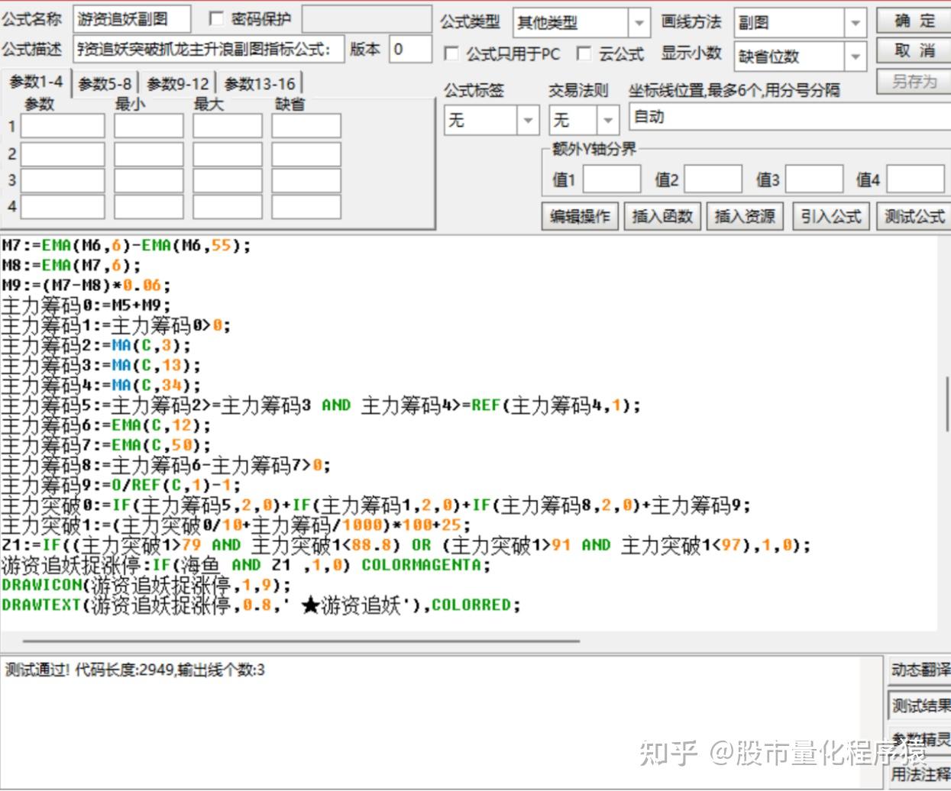This screenshot has height=791, width=951.
Task: Expand the 显示小数 dropdown
Action: [855, 56]
